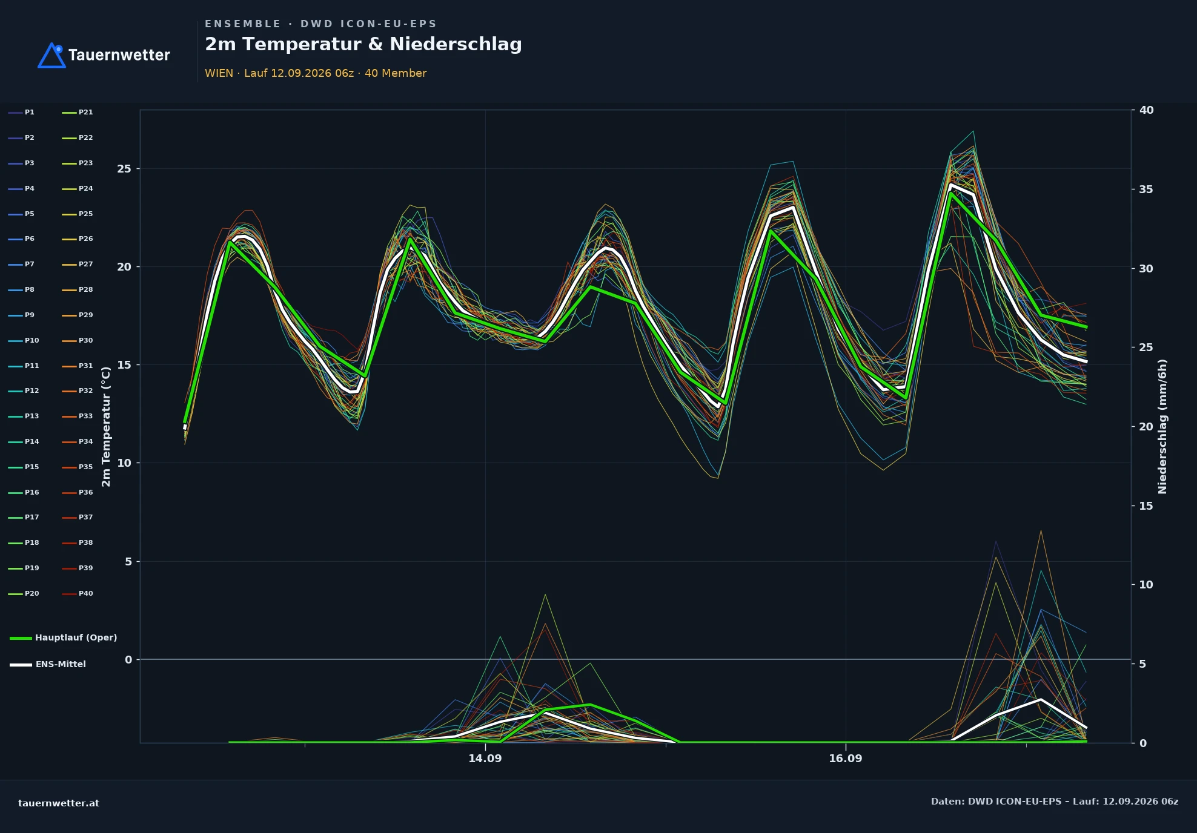The image size is (1197, 833).
Task: Click the 35 precipitation axis tick label
Action: (1147, 189)
